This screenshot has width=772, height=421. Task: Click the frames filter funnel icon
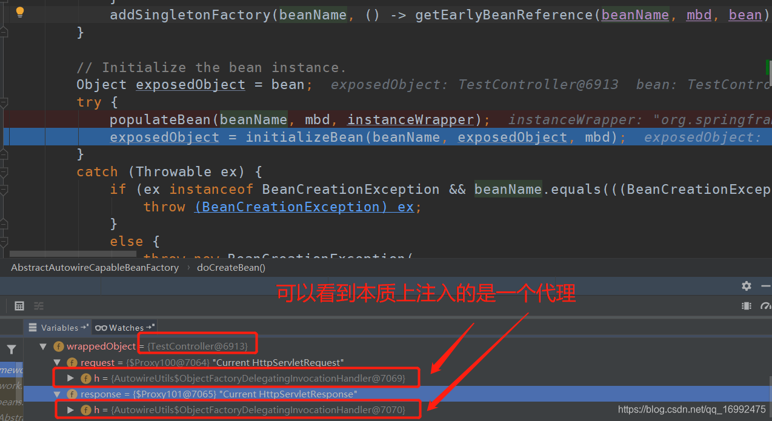tap(11, 349)
